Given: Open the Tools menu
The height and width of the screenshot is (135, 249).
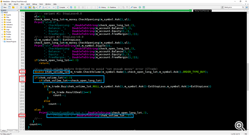Looking at the screenshot, I should click(x=41, y=4).
